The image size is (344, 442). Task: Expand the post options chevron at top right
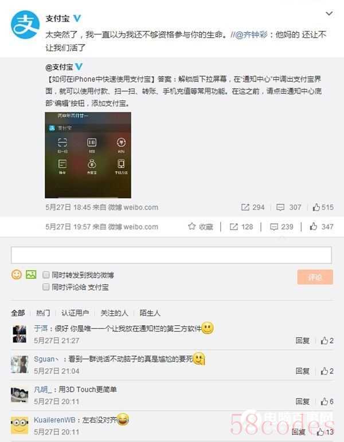tap(329, 14)
